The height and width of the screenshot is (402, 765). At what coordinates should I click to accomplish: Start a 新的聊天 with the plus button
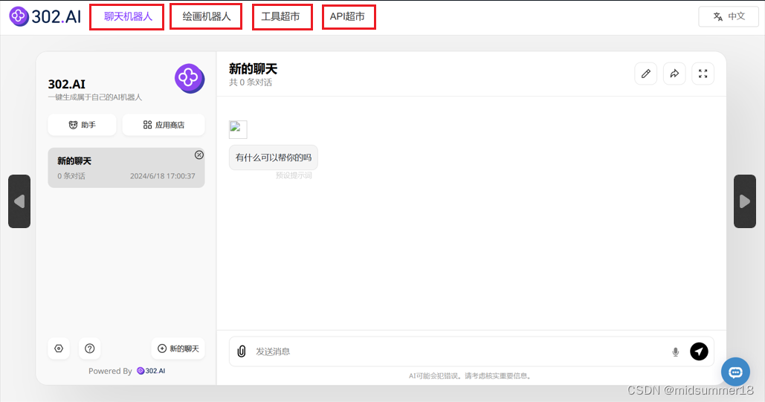pos(178,348)
